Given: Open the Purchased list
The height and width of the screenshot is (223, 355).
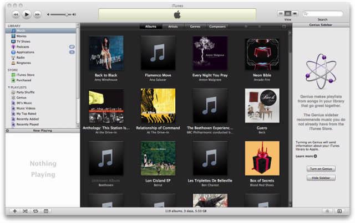Looking at the screenshot, I should 40,80.
